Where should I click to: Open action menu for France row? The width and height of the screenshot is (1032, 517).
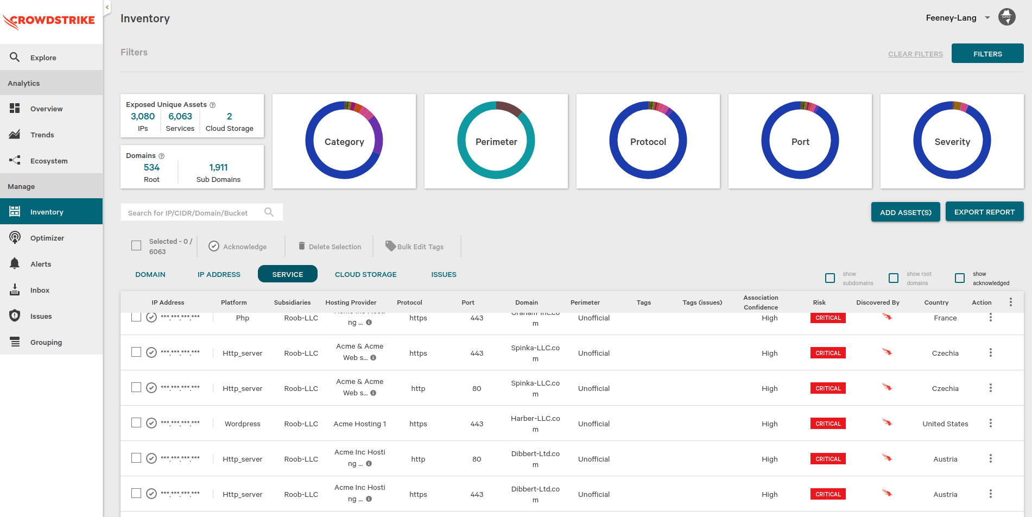[991, 317]
